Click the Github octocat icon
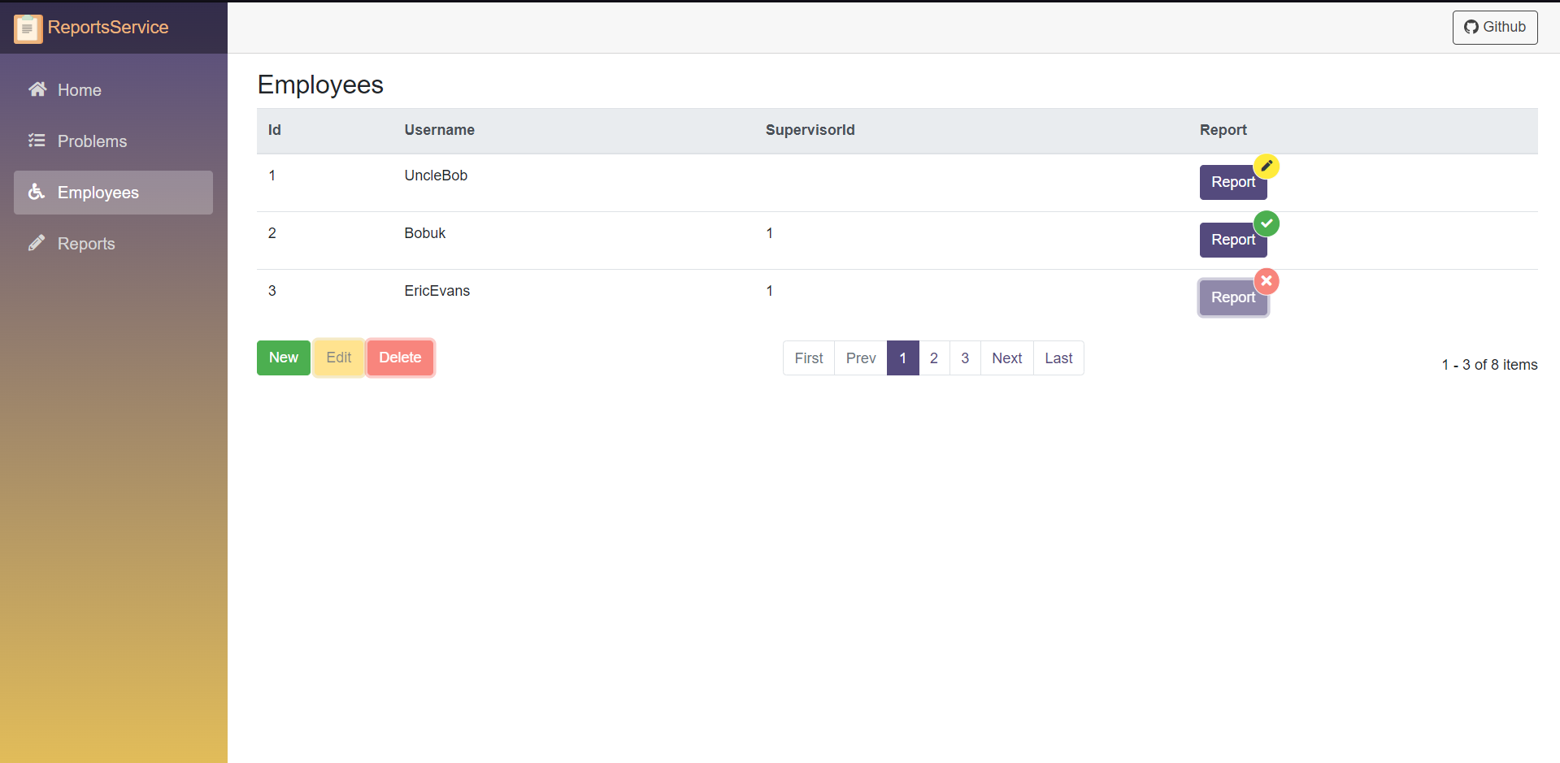Viewport: 1560px width, 763px height. (1471, 27)
